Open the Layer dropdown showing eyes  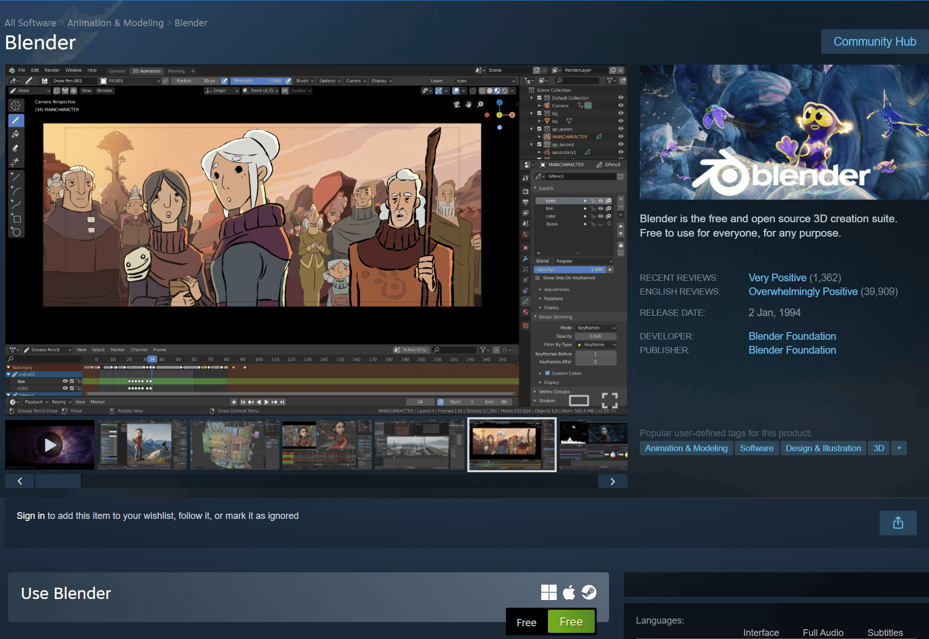click(x=485, y=81)
